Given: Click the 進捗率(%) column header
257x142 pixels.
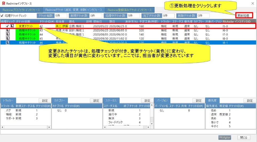Looking at the screenshot, I should click(x=132, y=21).
